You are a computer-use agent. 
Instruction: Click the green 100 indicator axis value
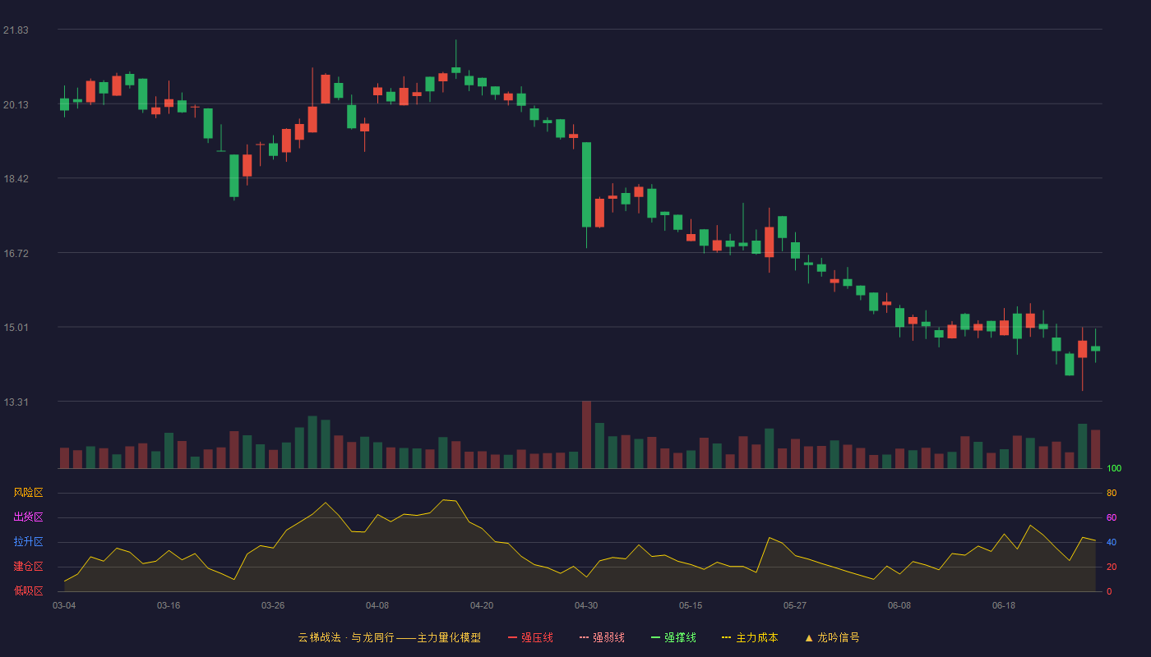pyautogui.click(x=1114, y=469)
